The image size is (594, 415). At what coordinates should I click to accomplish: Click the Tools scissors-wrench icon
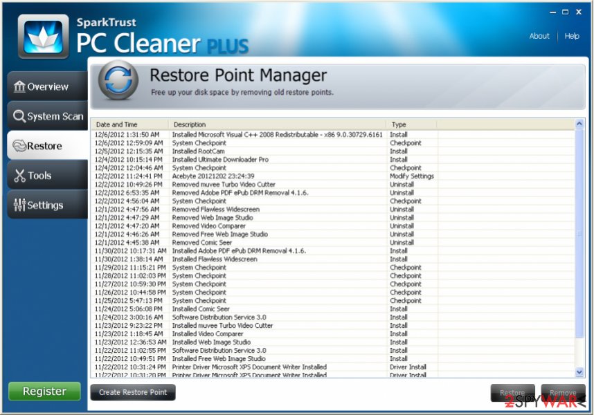pos(19,176)
